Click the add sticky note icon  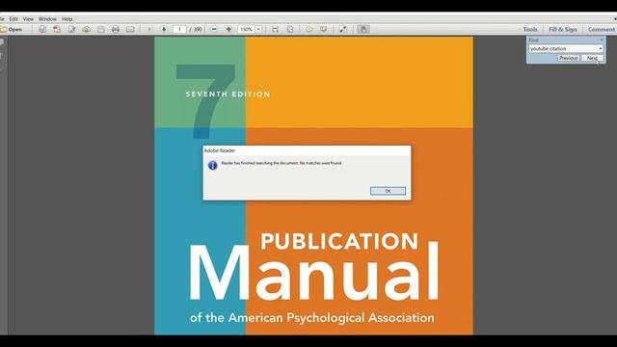pos(308,30)
